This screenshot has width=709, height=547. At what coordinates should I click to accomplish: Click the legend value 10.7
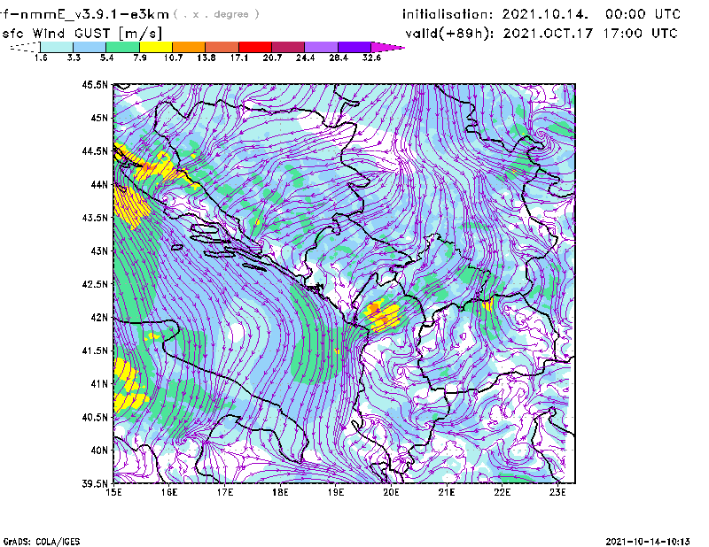point(173,58)
